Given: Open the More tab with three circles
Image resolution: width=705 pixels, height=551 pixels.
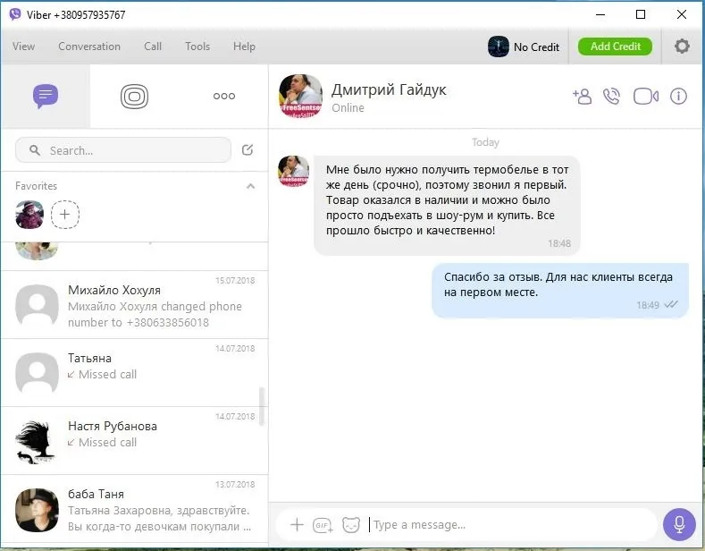Looking at the screenshot, I should 224,96.
